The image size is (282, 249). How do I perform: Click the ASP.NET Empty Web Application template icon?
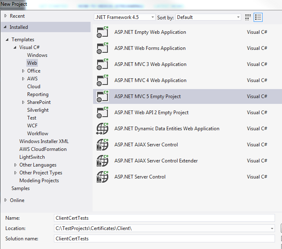[x=103, y=32]
